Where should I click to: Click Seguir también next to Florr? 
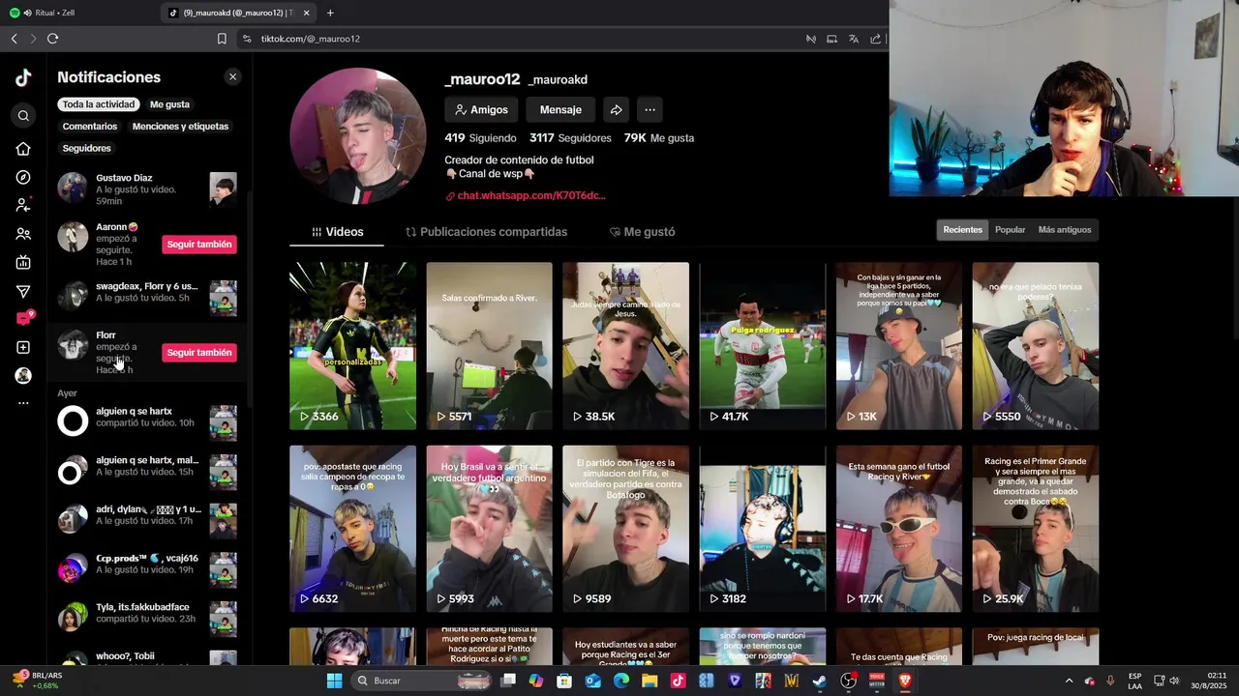click(199, 353)
